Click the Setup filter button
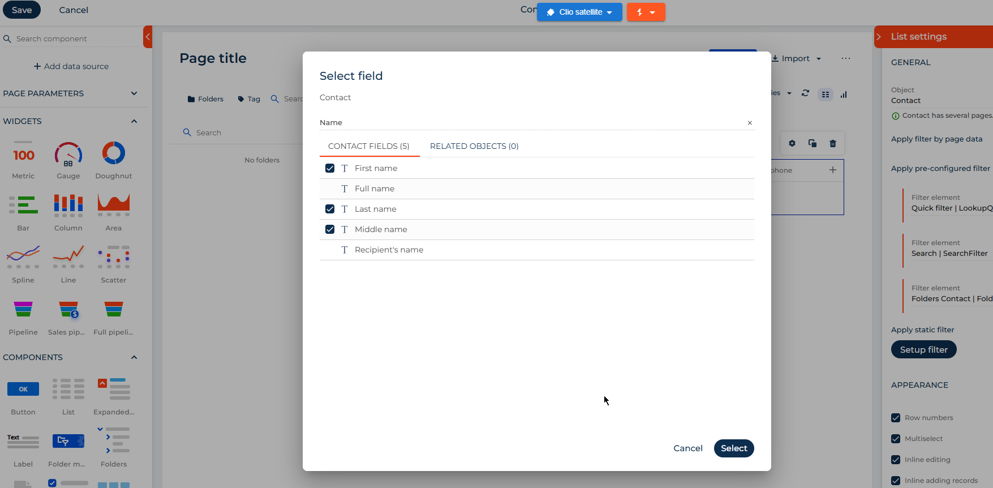 [923, 350]
